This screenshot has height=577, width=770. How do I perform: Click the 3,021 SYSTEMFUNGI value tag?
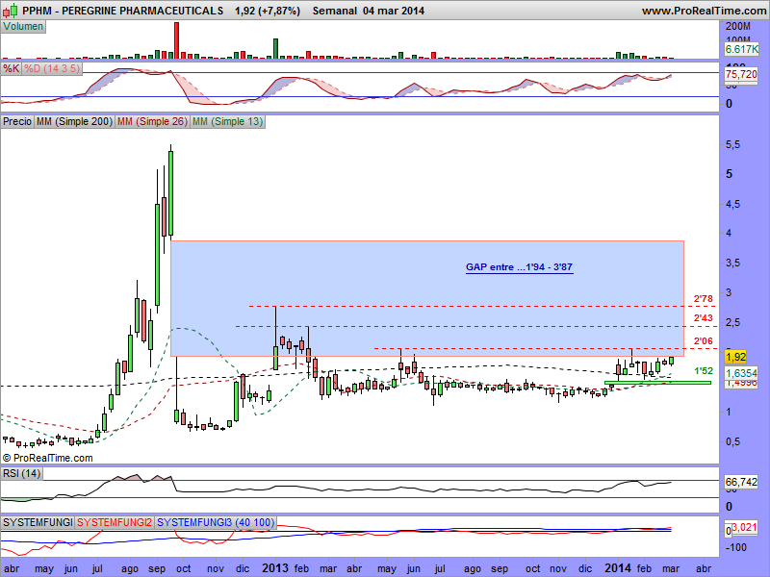744,527
